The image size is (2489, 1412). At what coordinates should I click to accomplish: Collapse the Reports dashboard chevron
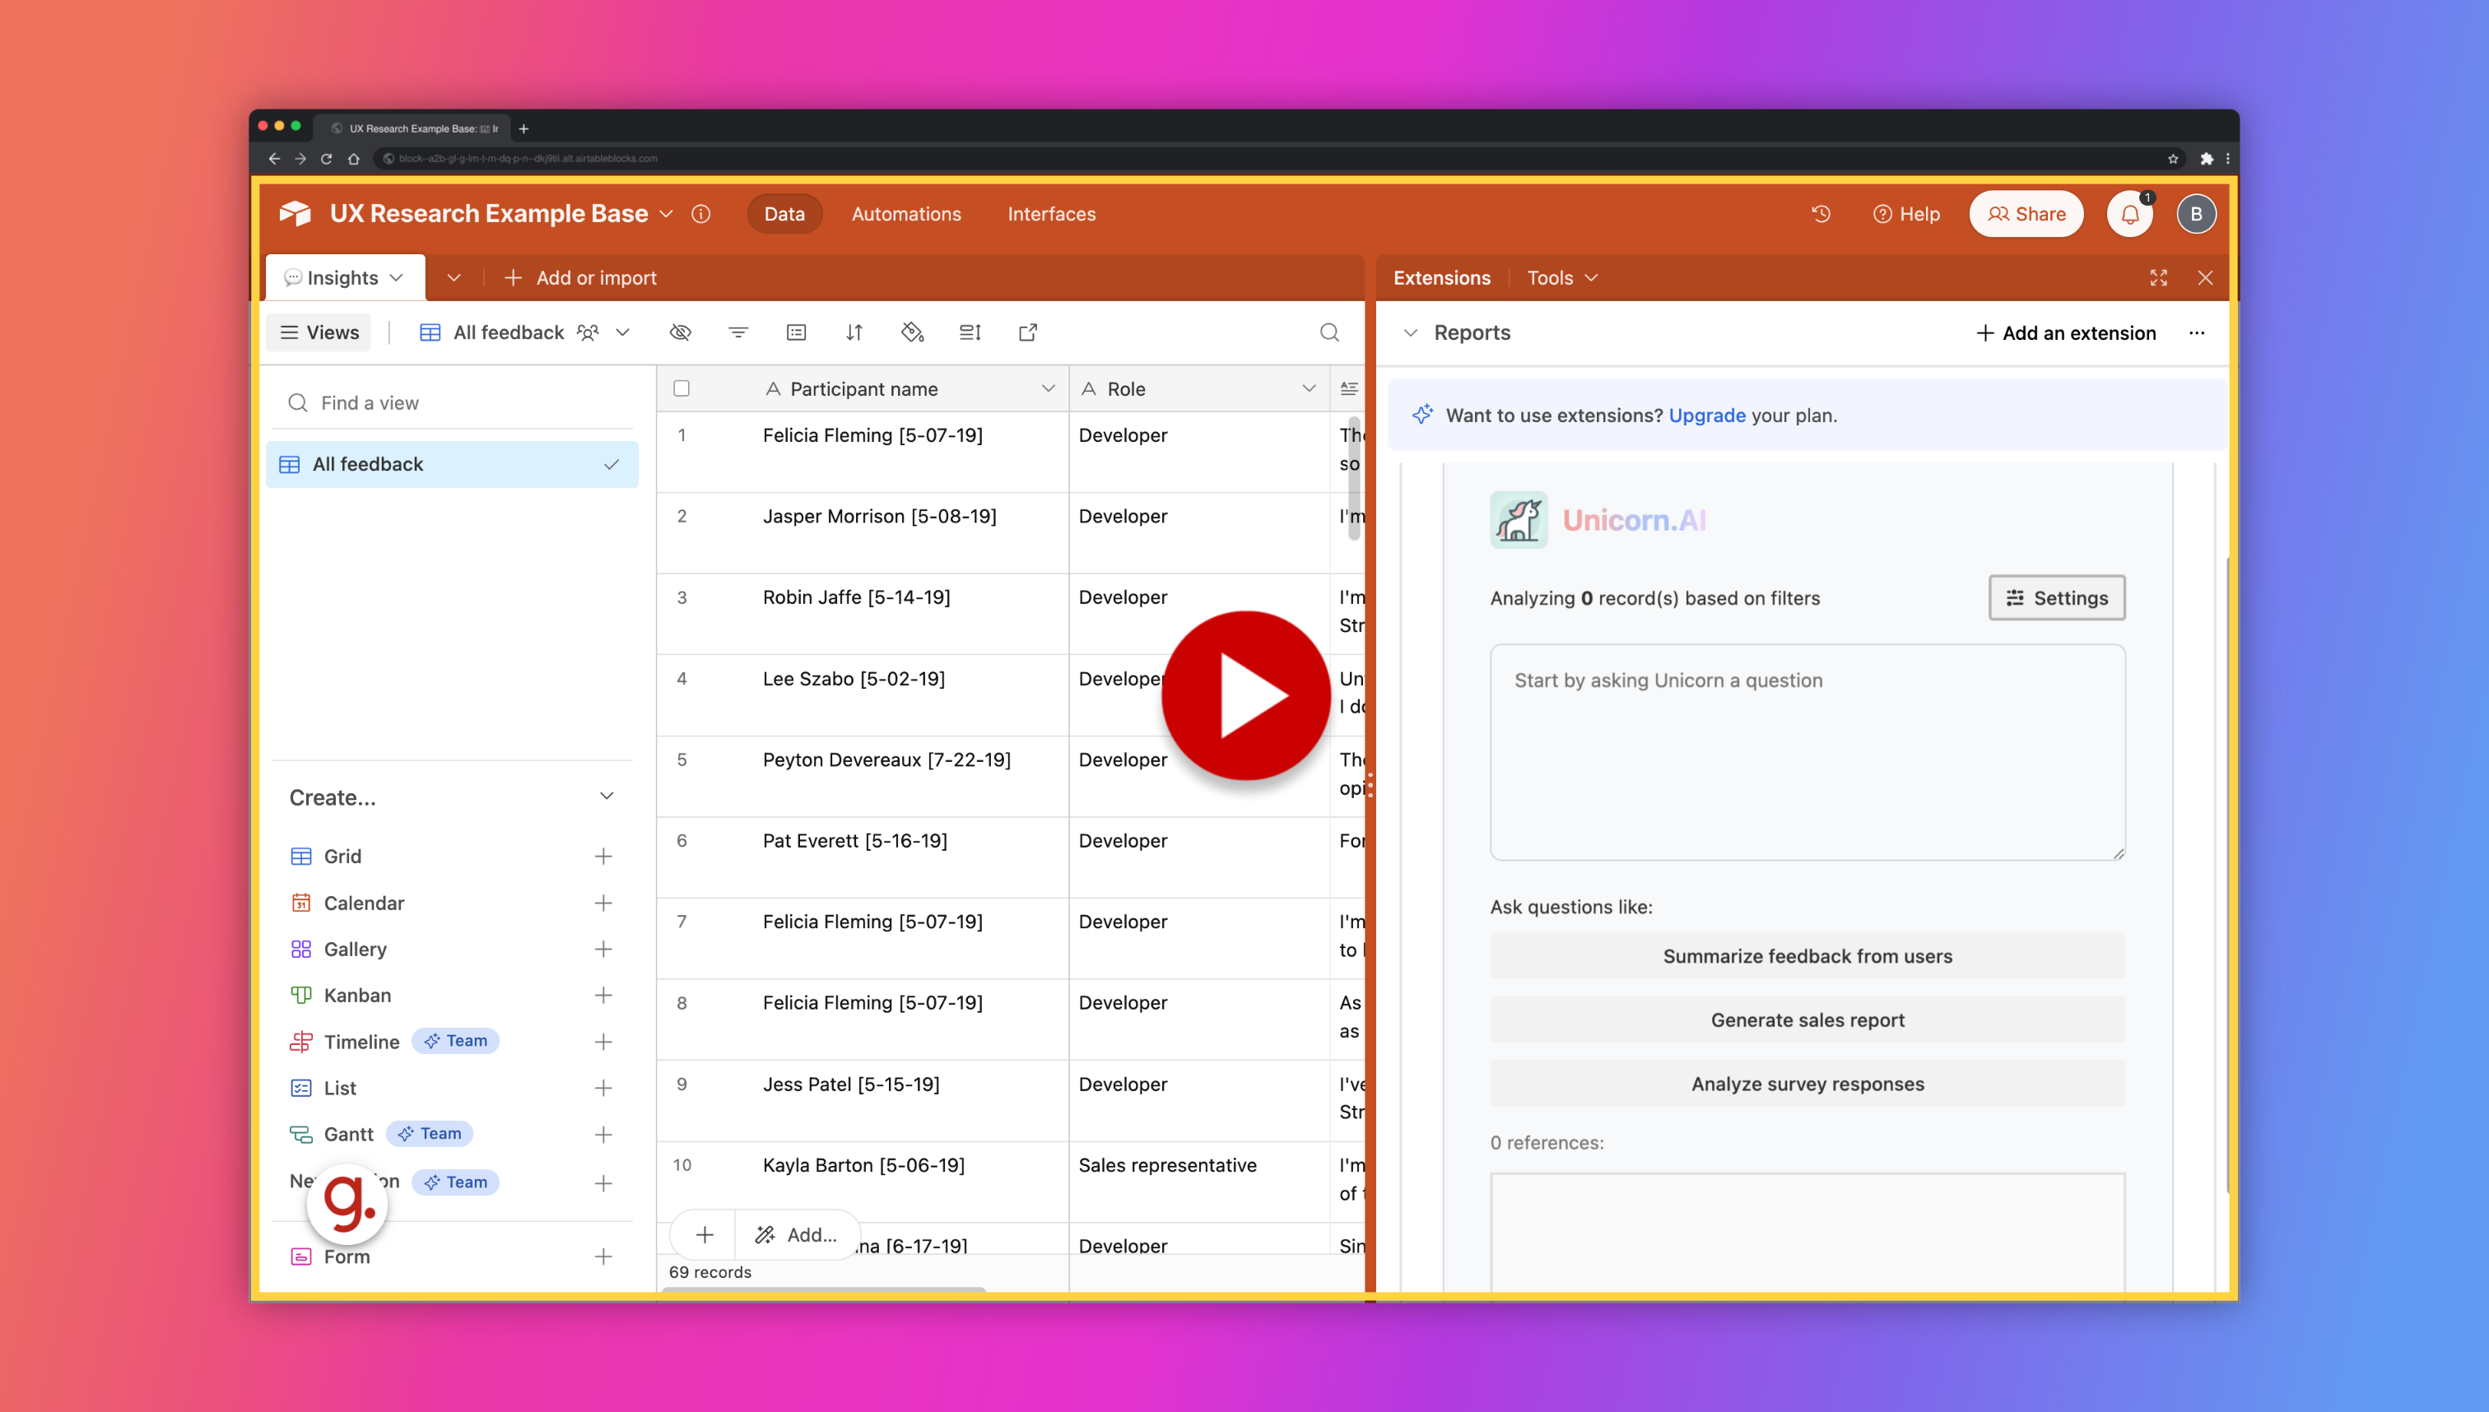coord(1412,332)
